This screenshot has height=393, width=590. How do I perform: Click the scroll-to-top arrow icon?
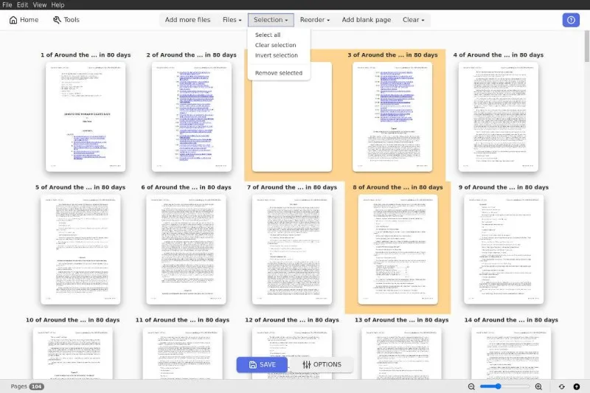(576, 386)
